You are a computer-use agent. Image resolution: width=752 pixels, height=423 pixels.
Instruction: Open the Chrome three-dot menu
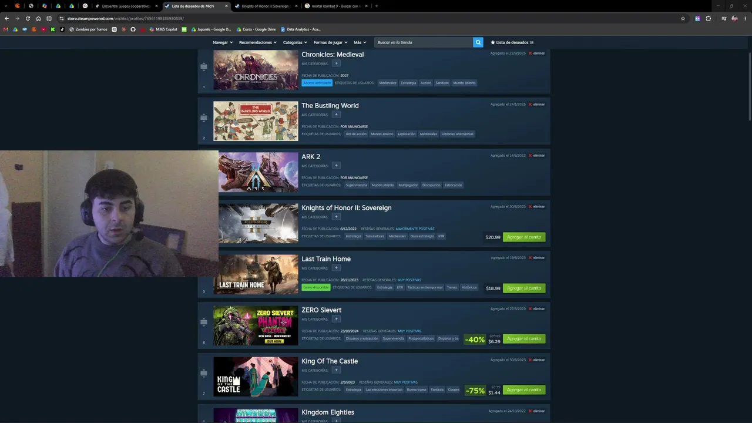(x=745, y=18)
